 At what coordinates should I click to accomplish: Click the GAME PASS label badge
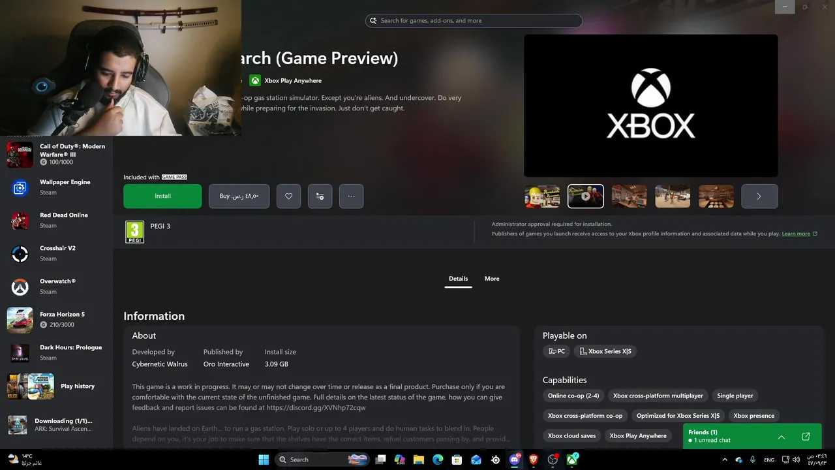pyautogui.click(x=174, y=177)
